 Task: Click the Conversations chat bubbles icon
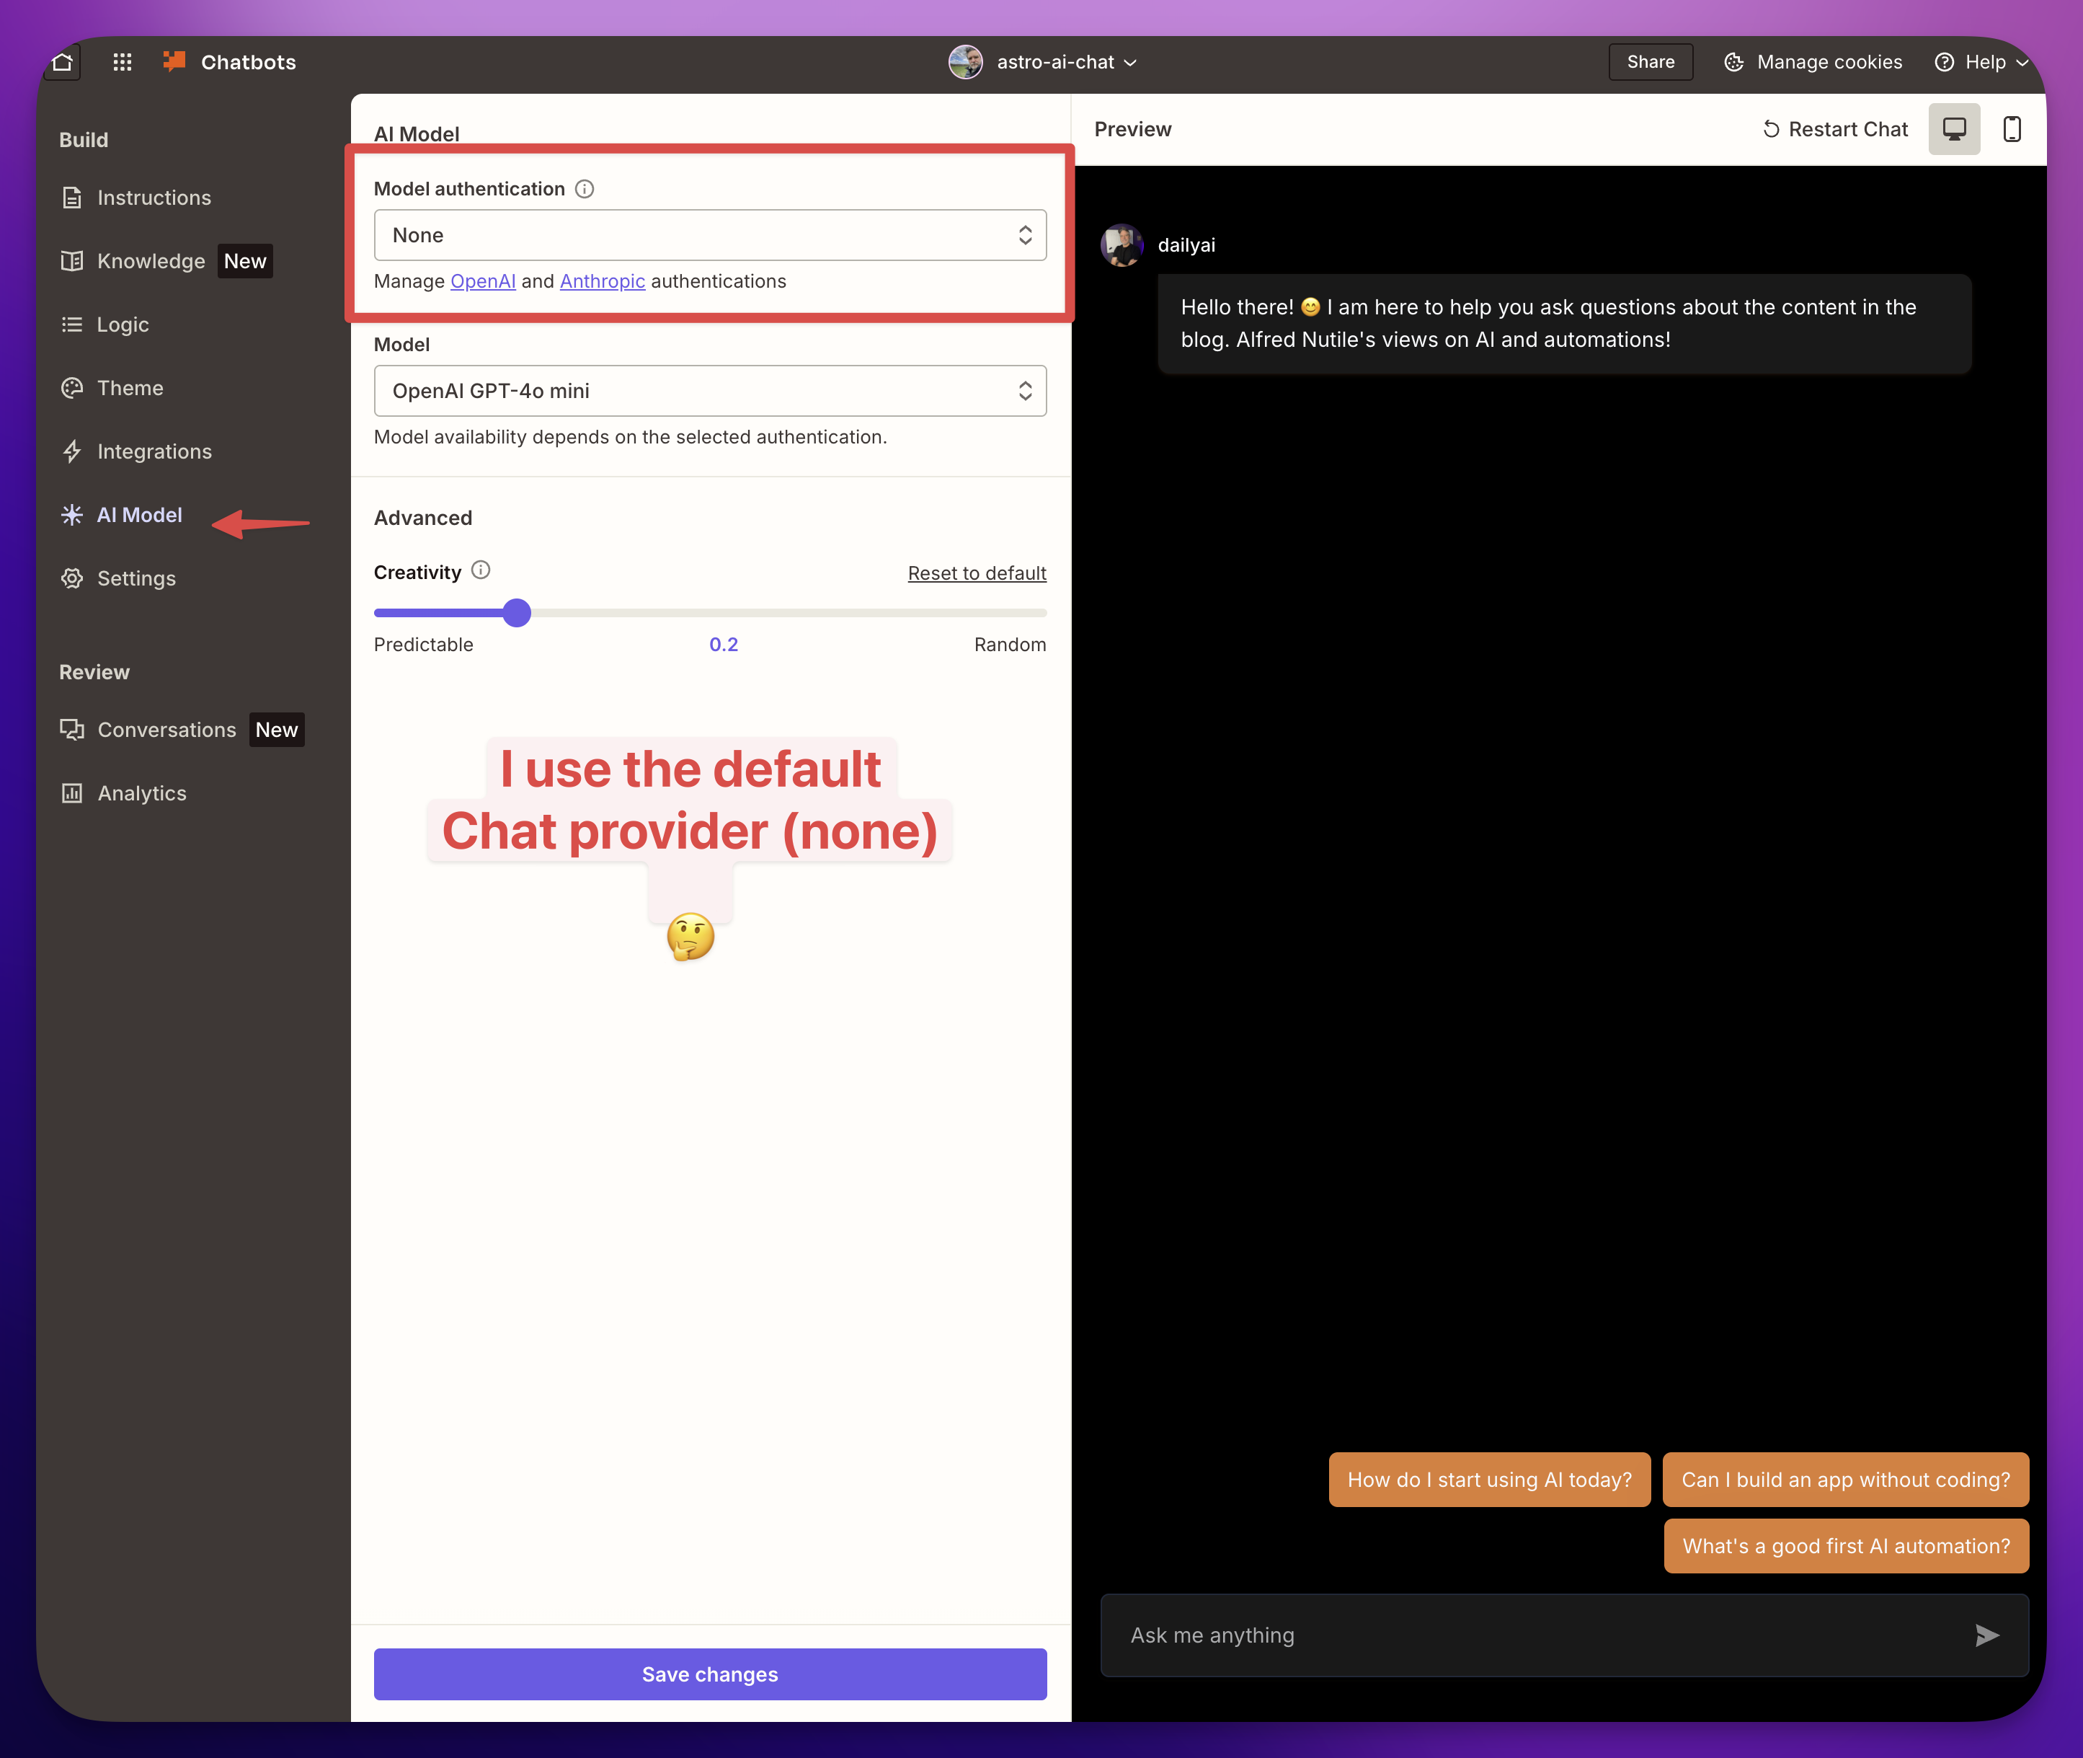coord(72,730)
